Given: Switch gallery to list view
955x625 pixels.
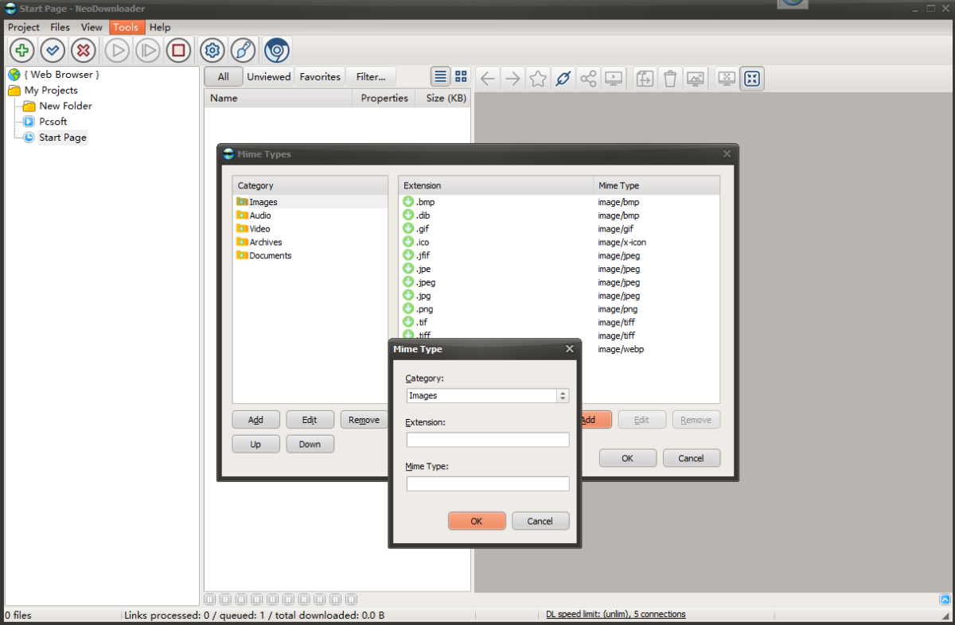Looking at the screenshot, I should tap(440, 76).
